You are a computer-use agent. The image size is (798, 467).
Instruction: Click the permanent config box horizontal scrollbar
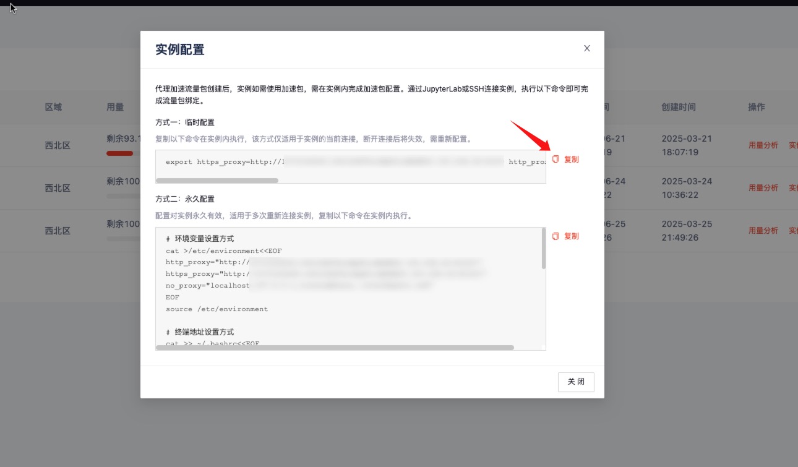click(x=335, y=348)
